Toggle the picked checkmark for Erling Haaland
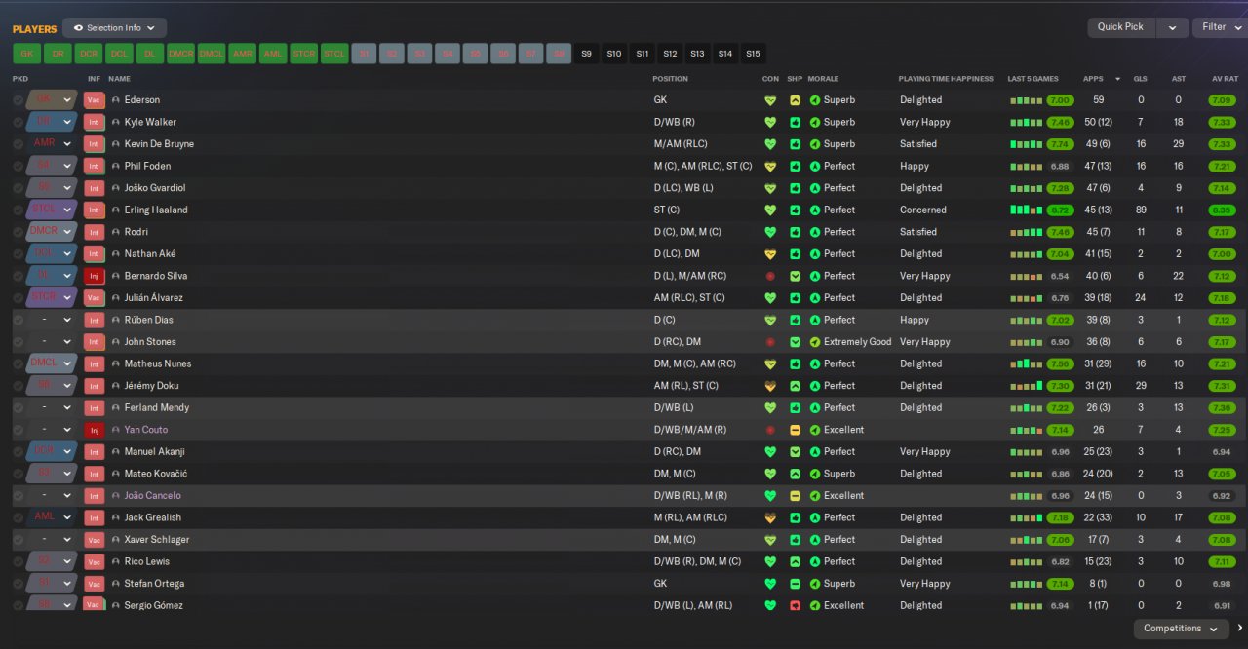Viewport: 1248px width, 649px height. coord(18,210)
